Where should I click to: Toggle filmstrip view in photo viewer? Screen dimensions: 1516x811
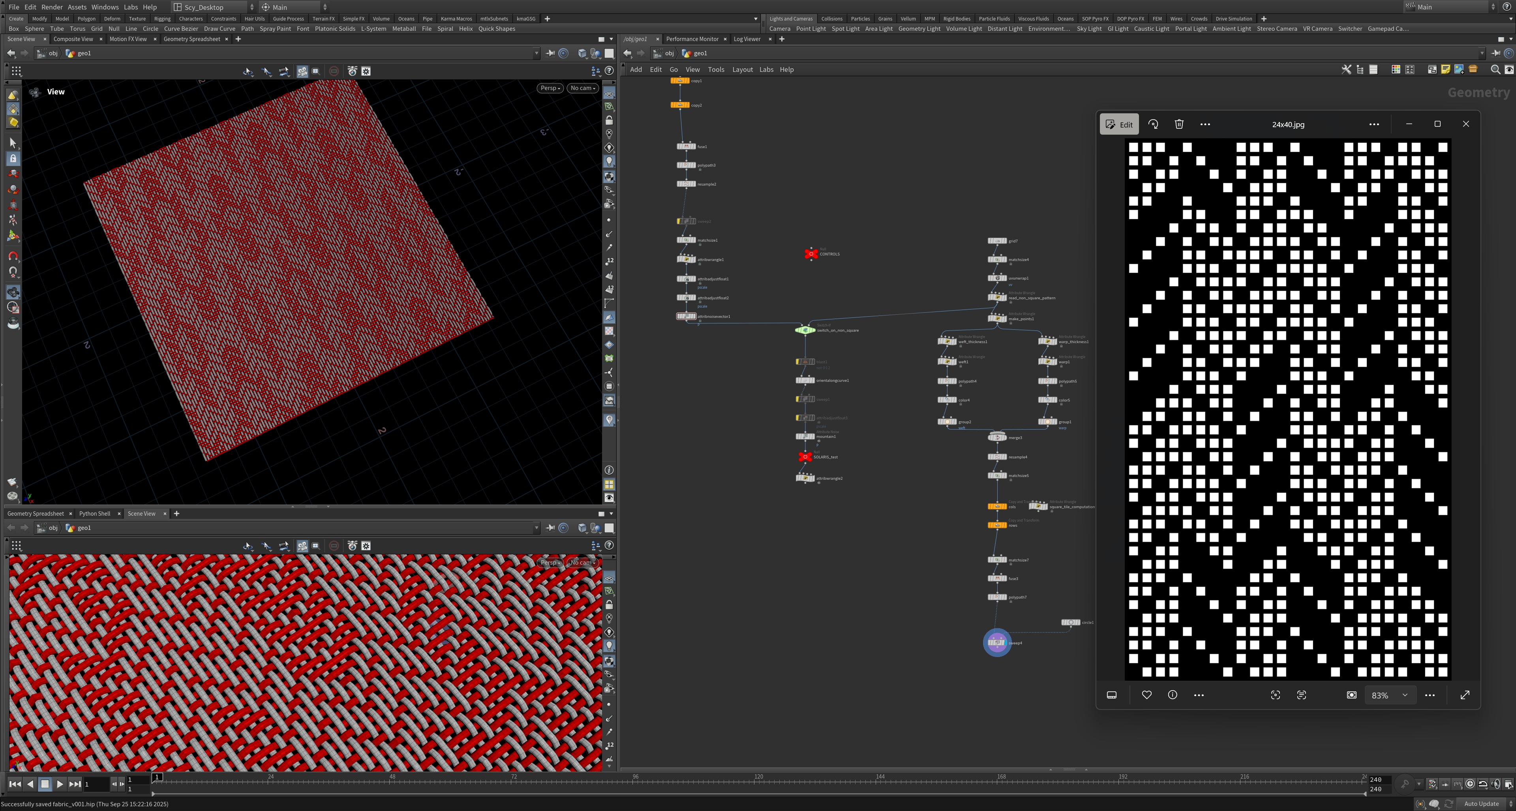(x=1111, y=695)
